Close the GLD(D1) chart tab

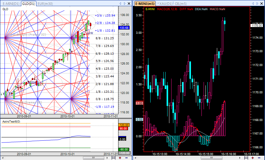coord(129,4)
